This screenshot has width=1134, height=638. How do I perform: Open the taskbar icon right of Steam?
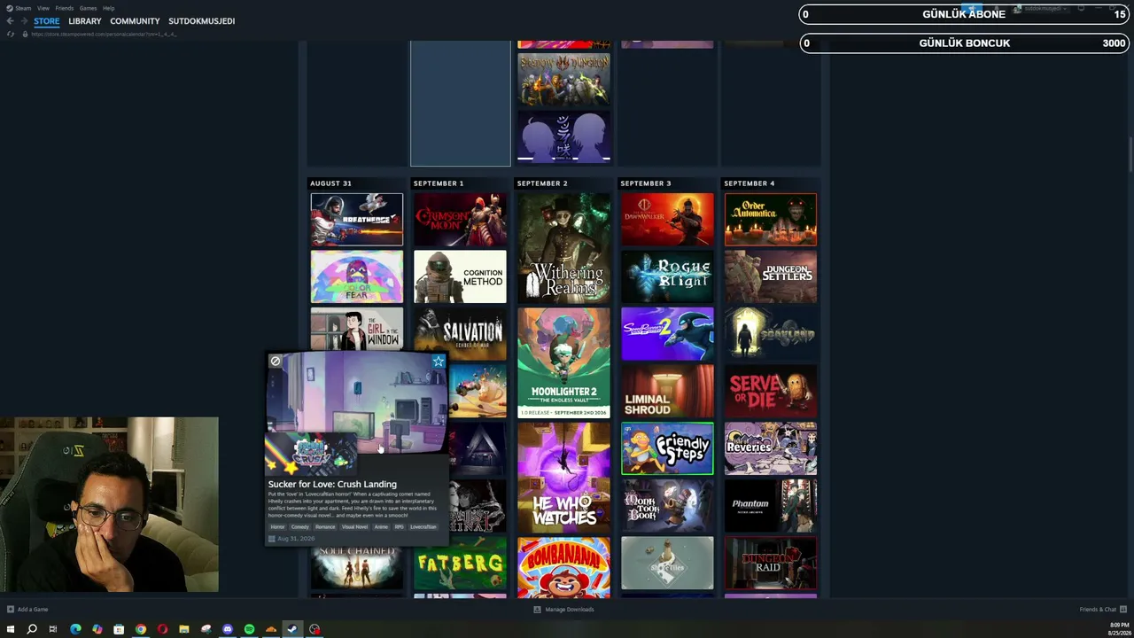pos(314,629)
